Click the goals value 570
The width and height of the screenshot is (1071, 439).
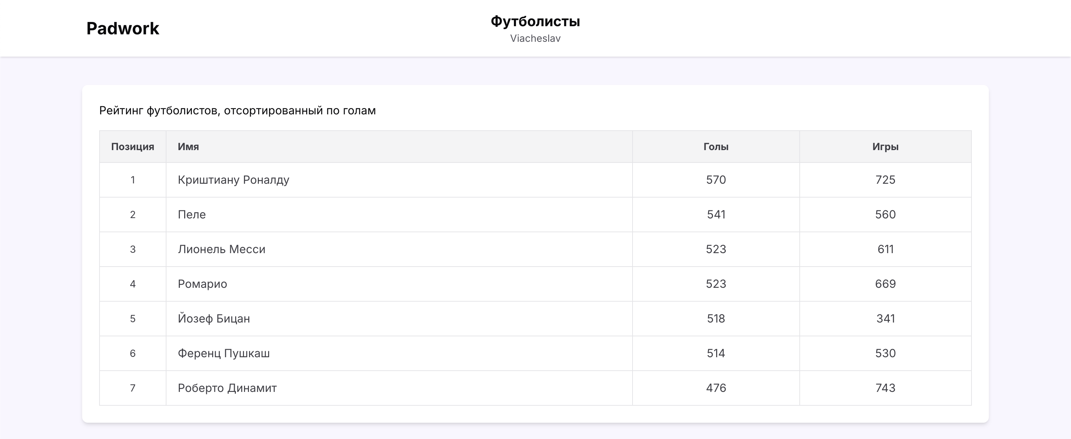(715, 180)
